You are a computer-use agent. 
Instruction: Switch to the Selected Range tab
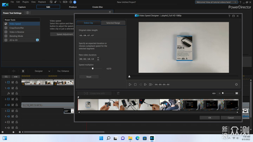(x=113, y=23)
